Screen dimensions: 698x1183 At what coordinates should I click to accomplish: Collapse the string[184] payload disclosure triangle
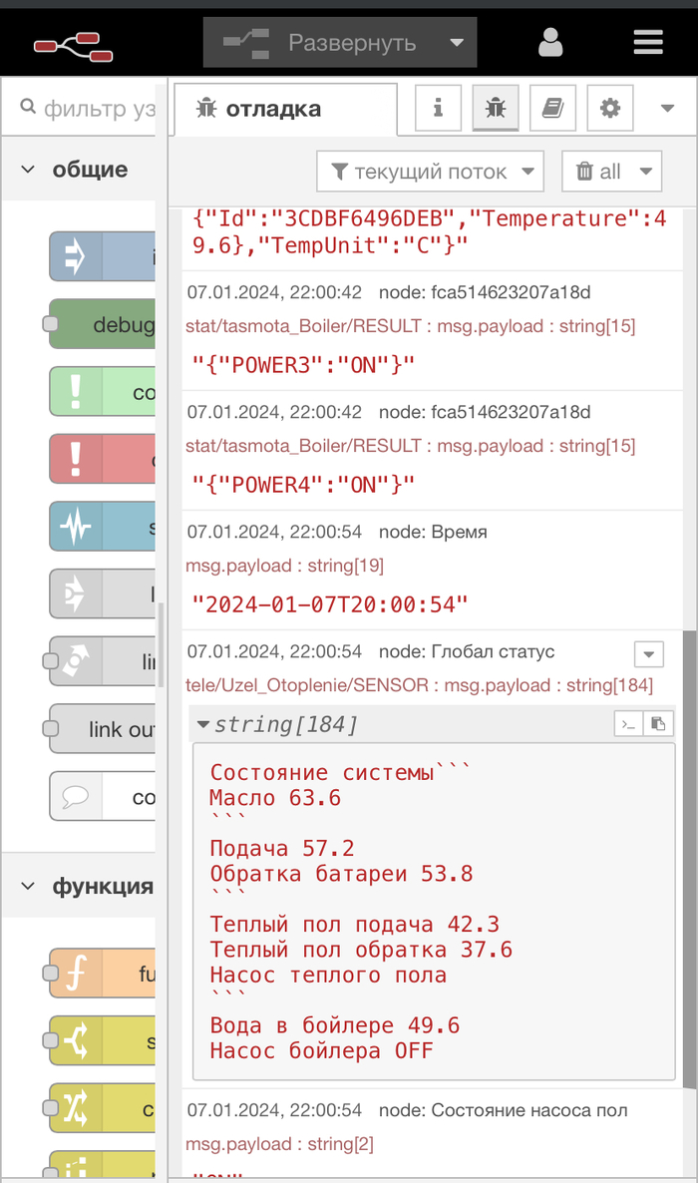coord(202,724)
